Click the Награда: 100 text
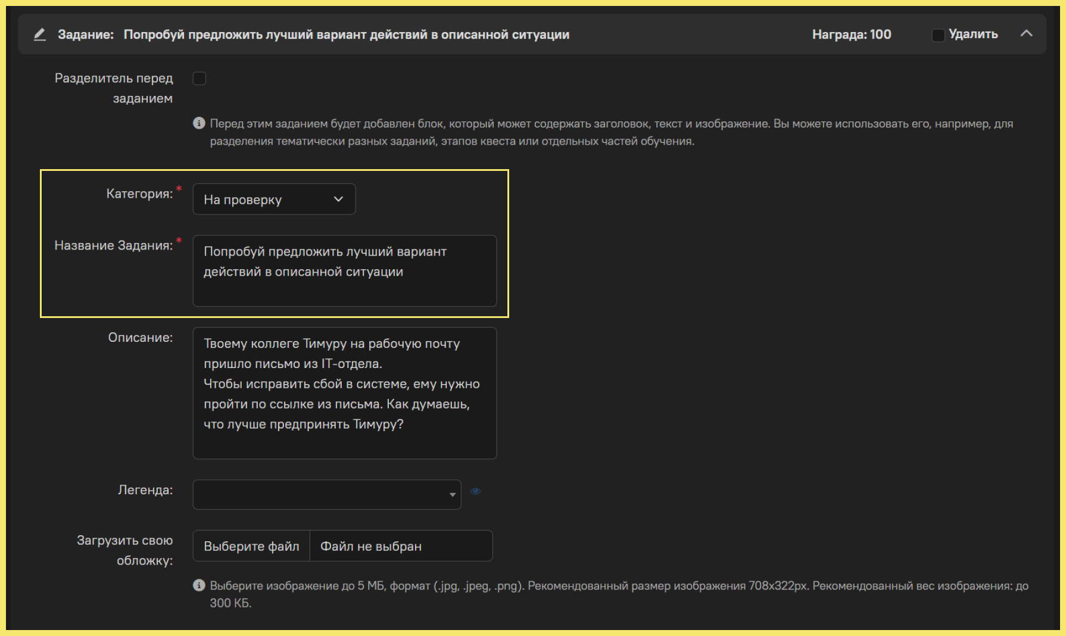This screenshot has width=1066, height=636. (x=851, y=35)
